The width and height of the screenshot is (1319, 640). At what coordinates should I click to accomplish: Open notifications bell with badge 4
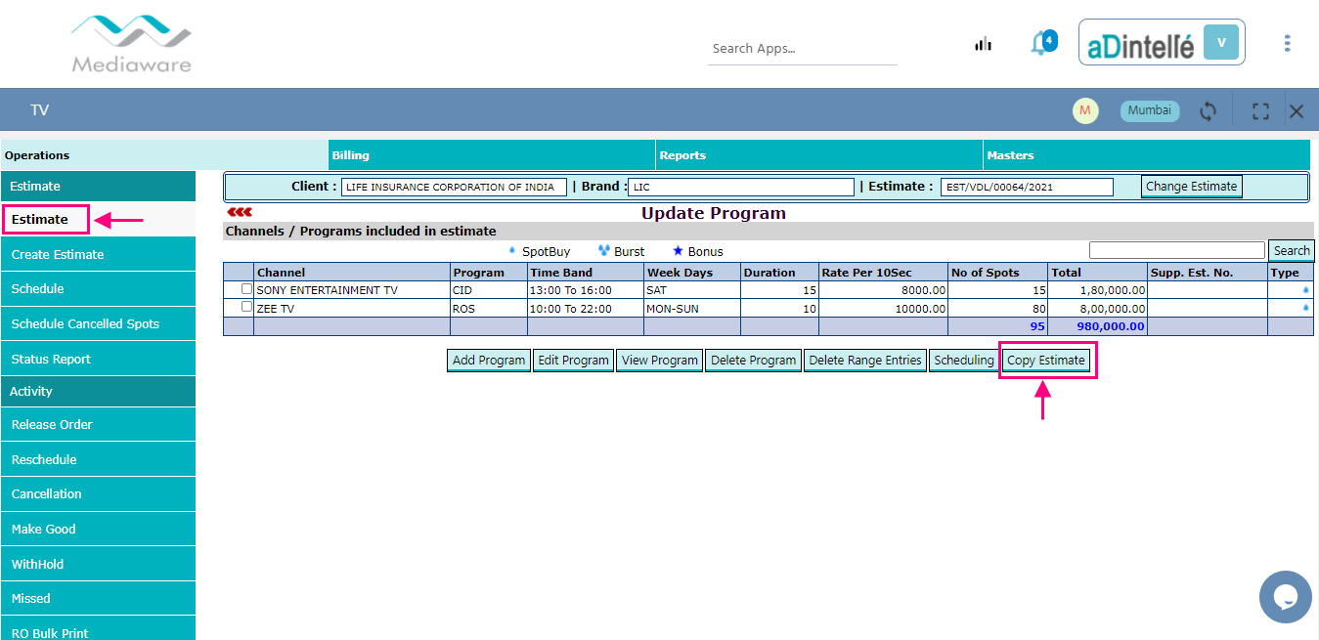tap(1042, 43)
